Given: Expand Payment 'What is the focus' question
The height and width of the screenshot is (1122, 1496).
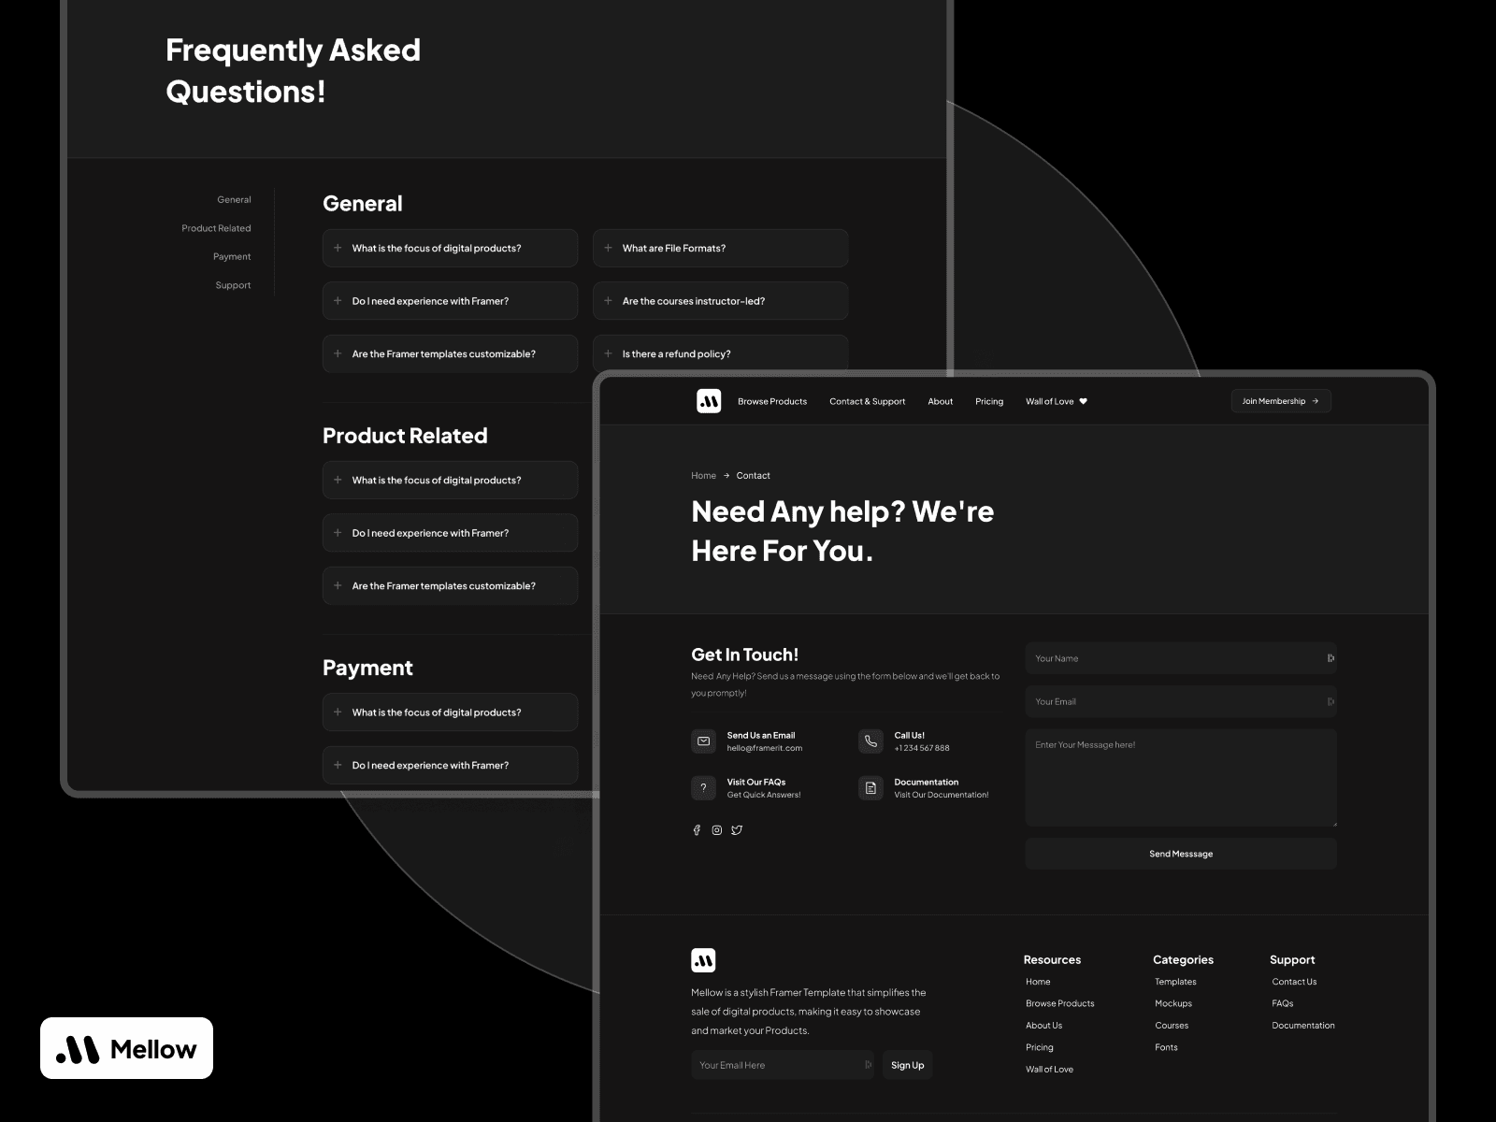Looking at the screenshot, I should 450,712.
